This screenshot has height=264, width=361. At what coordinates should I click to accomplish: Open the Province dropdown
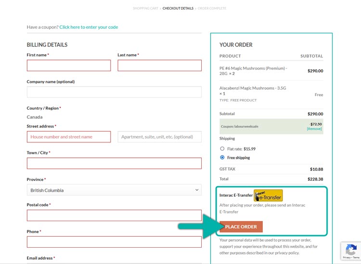114,190
